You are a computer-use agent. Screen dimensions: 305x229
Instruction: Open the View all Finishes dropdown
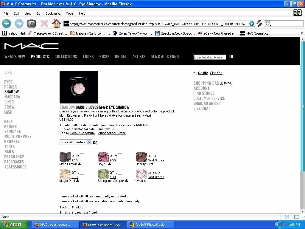click(x=76, y=142)
